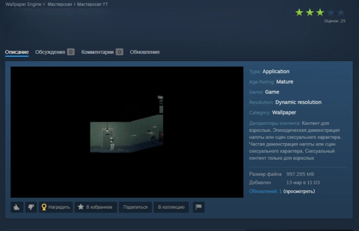Click the Game genre value
Image resolution: width=359 pixels, height=231 pixels.
(272, 92)
